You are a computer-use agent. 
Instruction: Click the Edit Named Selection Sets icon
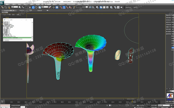click(74, 7)
